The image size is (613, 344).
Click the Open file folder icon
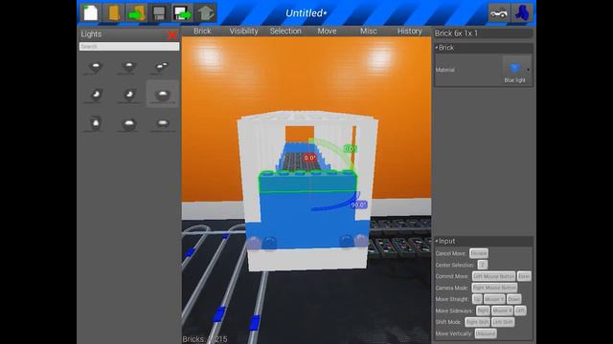tap(113, 12)
